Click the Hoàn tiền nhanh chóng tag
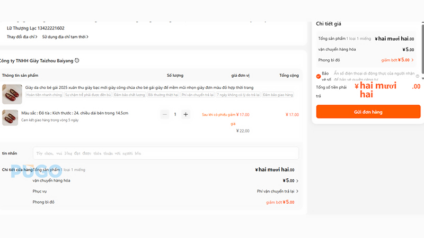424x238 pixels. (44, 95)
